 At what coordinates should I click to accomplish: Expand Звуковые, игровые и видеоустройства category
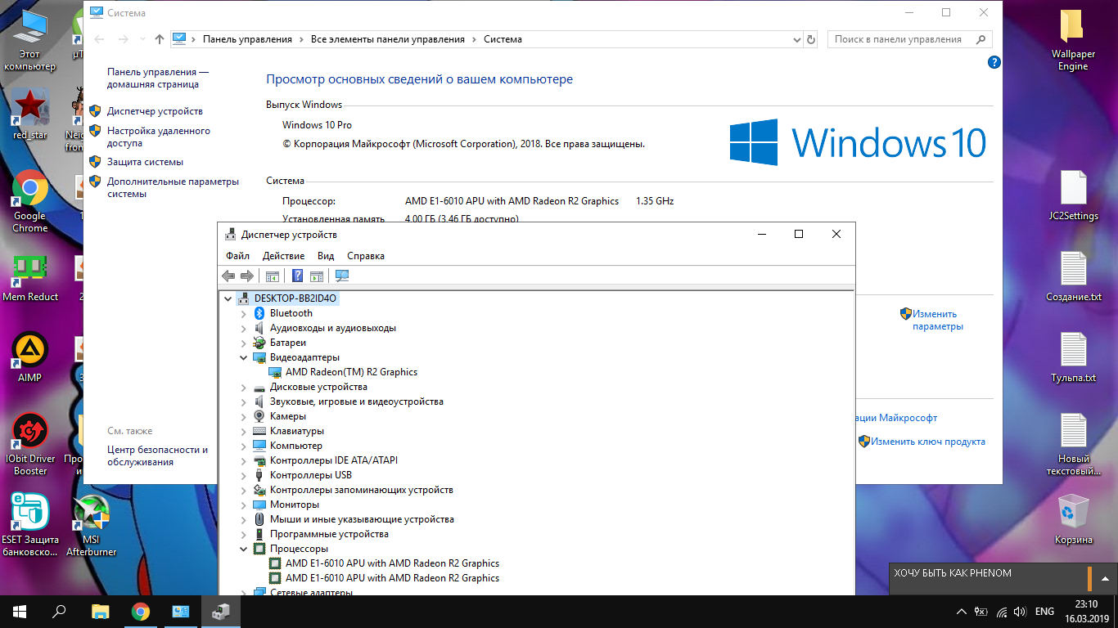pyautogui.click(x=243, y=401)
